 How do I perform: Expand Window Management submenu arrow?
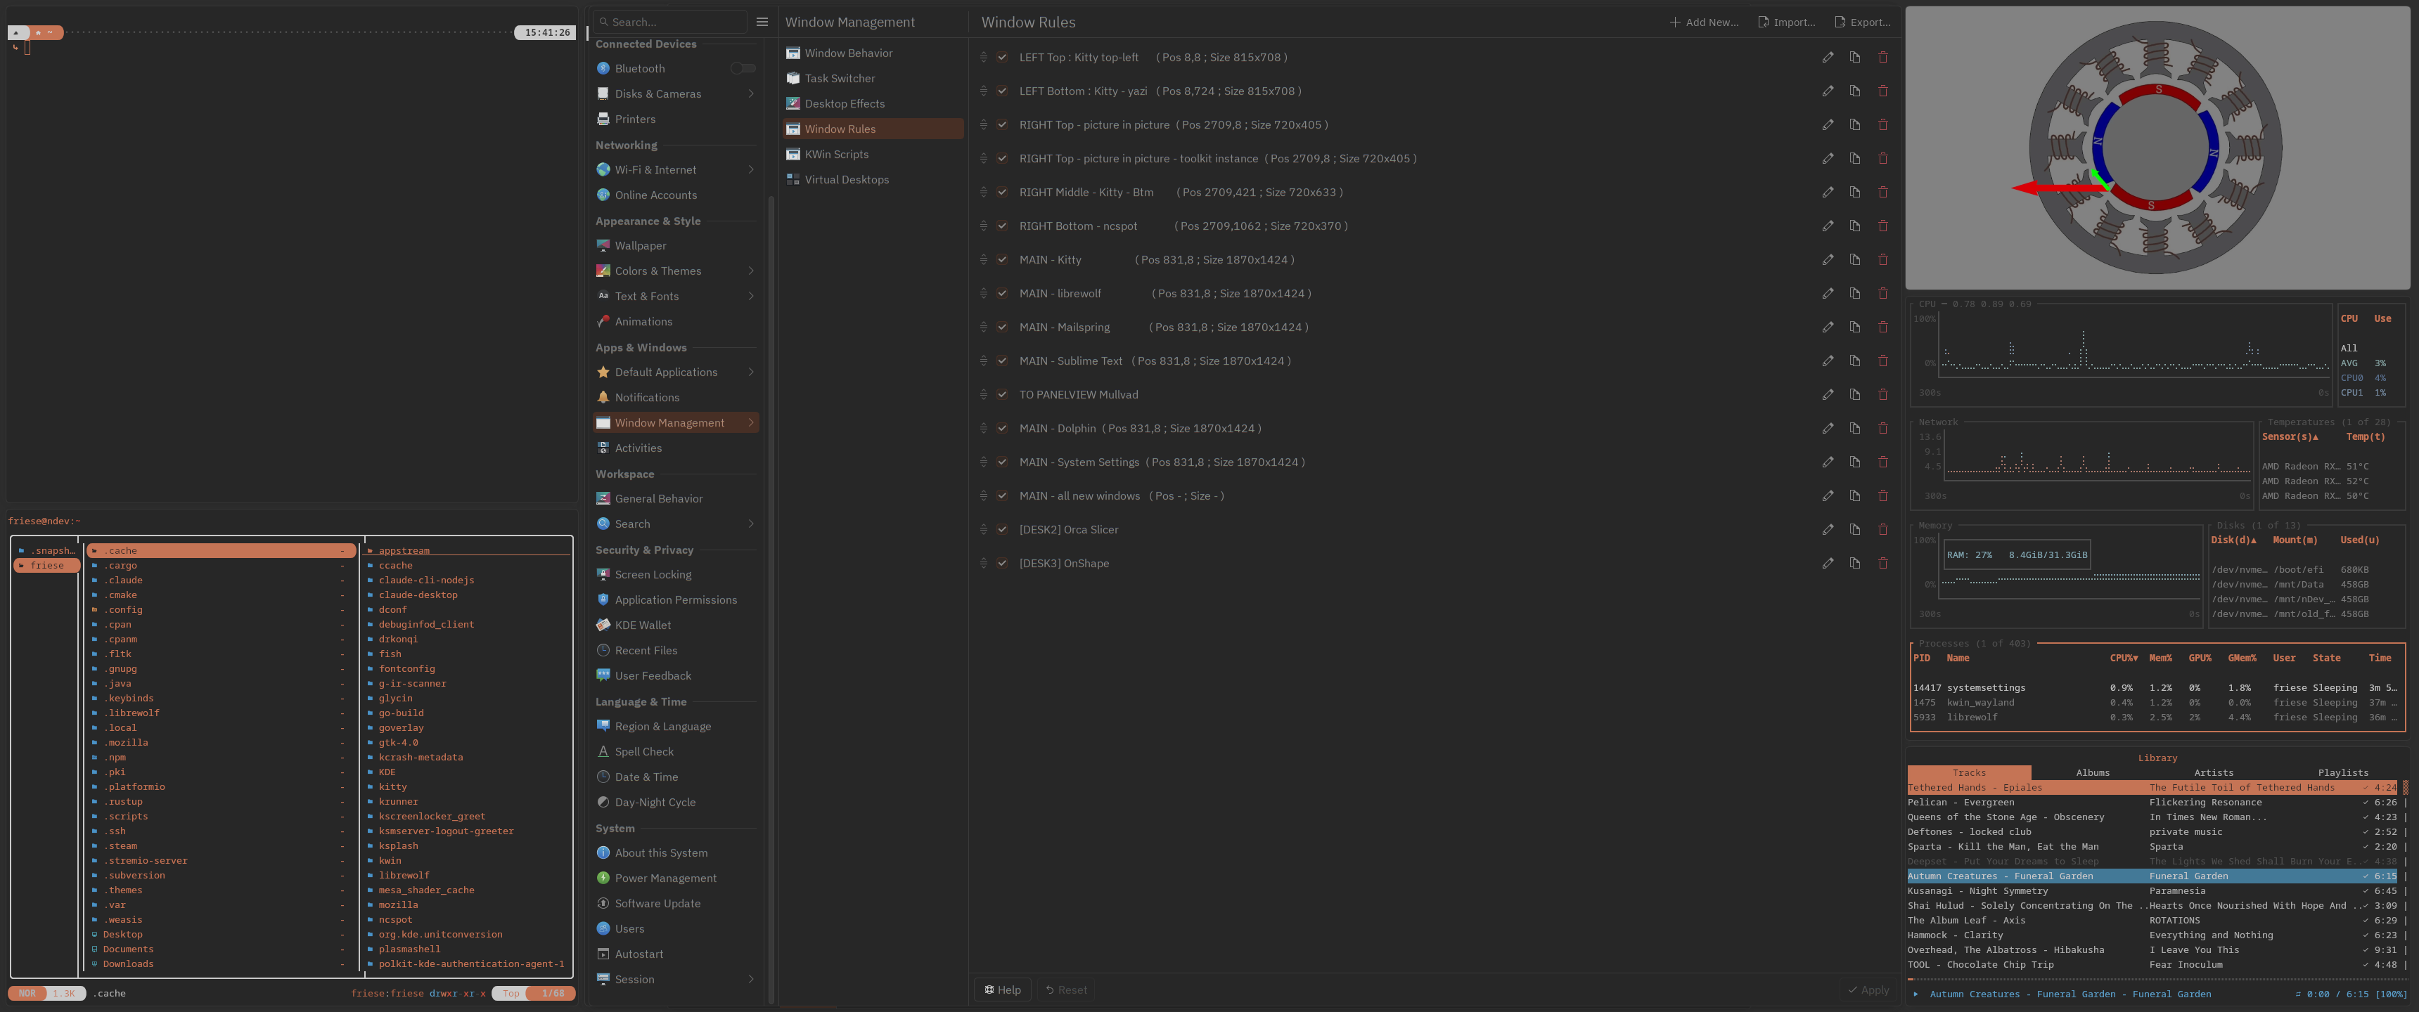pos(750,423)
